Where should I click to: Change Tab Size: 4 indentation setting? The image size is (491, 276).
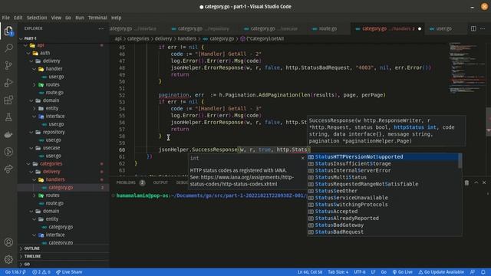(x=338, y=272)
